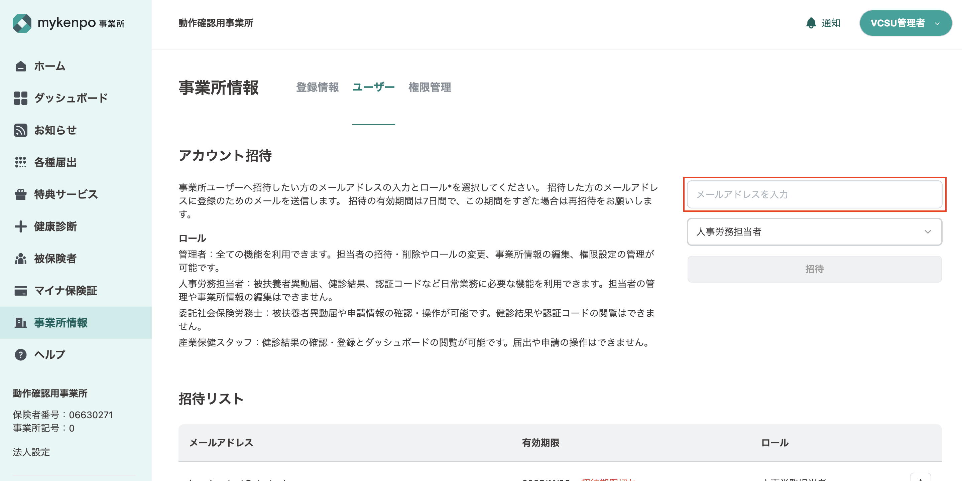Click the dotted grid icon for 各種届出

click(20, 162)
